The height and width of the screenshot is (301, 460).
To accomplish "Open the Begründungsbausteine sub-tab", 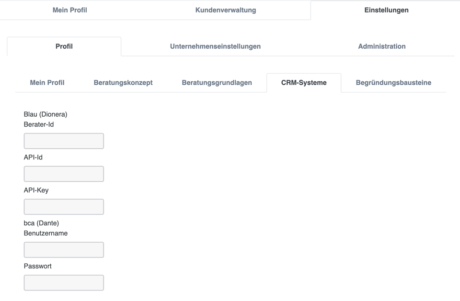I will 393,83.
